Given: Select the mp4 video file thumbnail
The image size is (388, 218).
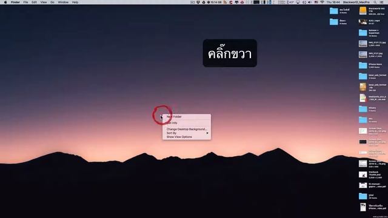Looking at the screenshot, I should click(363, 22).
